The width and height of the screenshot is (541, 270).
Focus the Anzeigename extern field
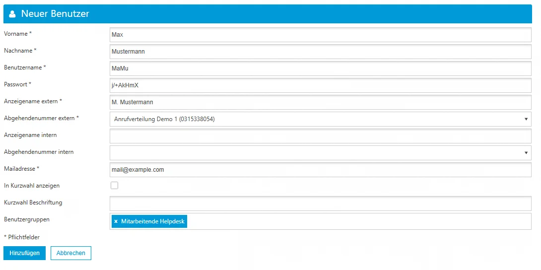(320, 102)
